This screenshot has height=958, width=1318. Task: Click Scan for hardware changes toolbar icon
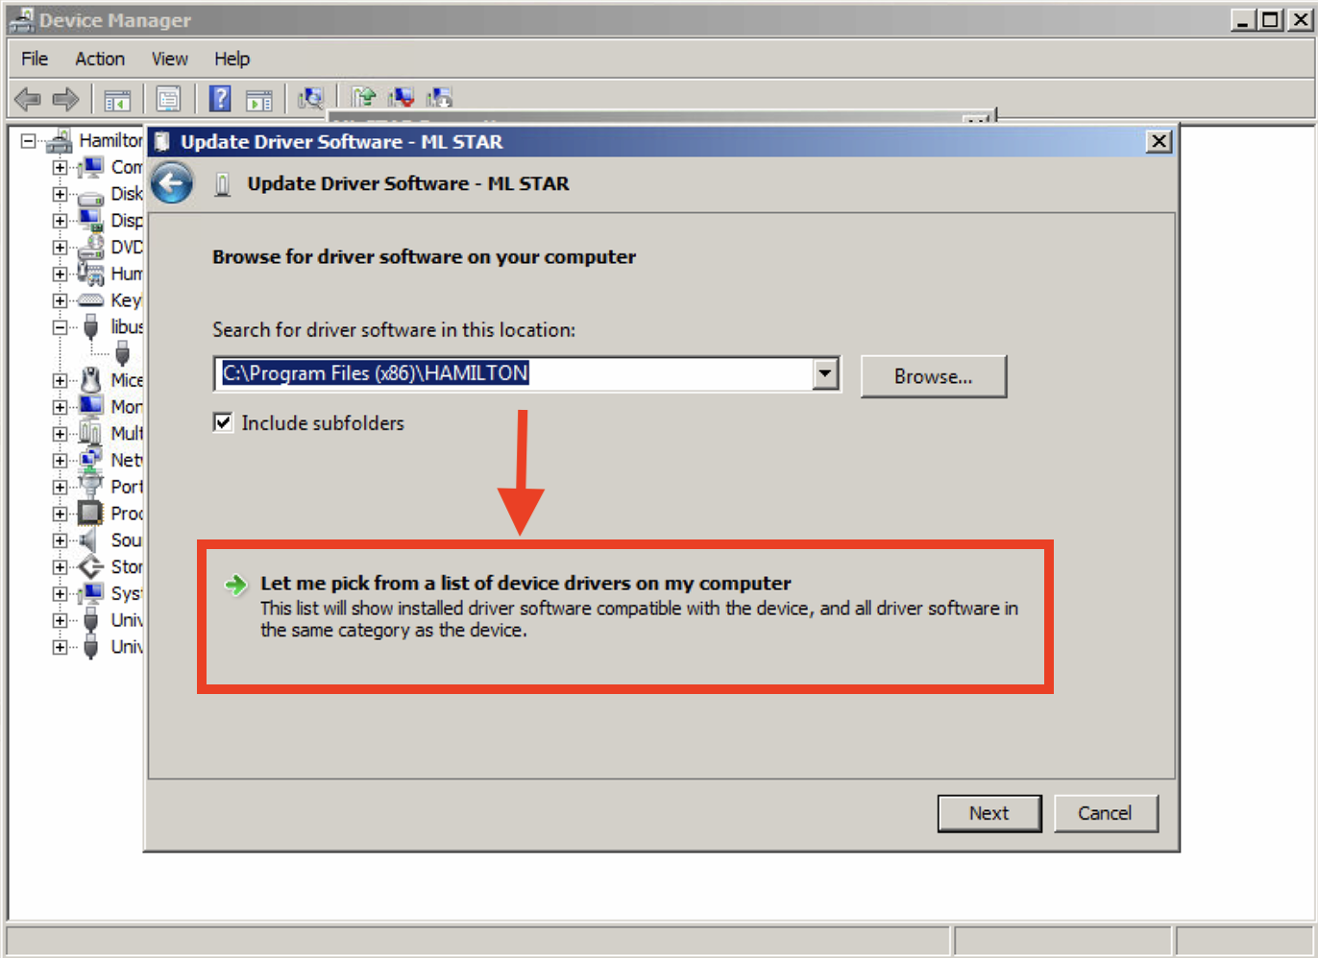(x=310, y=98)
